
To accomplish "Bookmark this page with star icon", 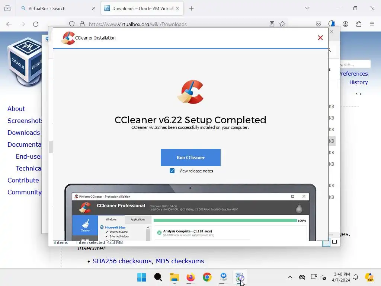I will [x=282, y=24].
